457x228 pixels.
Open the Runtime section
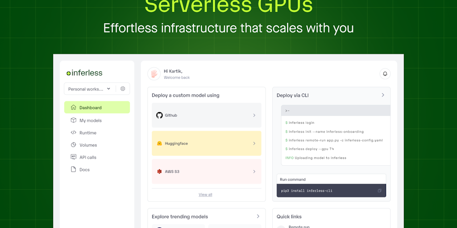pos(87,133)
